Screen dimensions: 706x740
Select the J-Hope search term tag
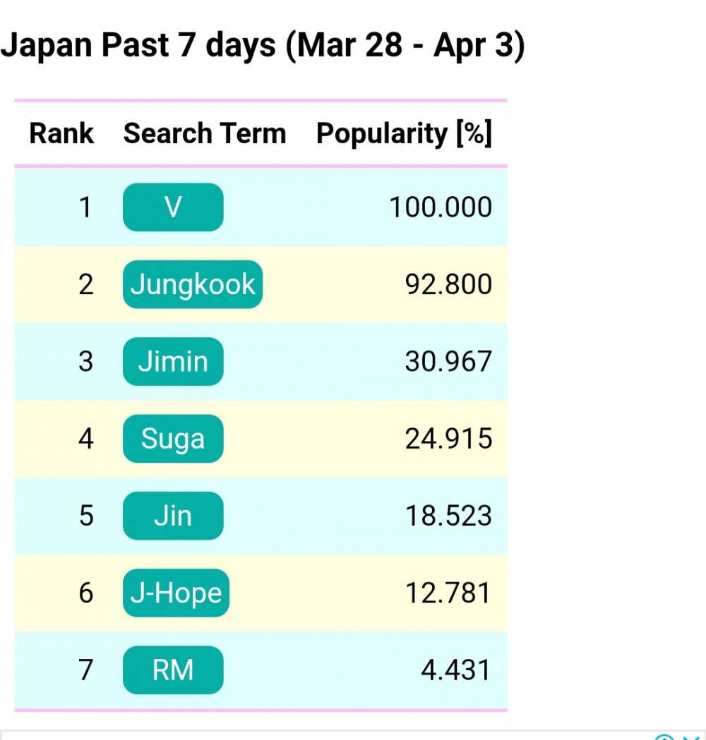coord(176,593)
